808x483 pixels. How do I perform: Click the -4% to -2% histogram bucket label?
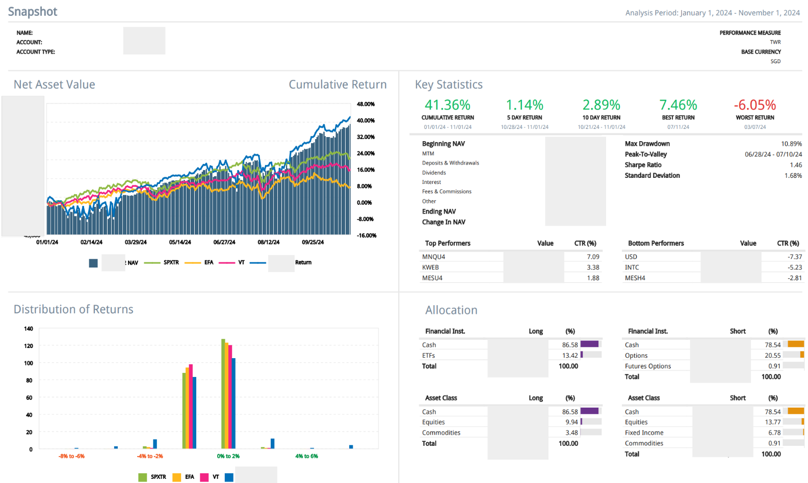pyautogui.click(x=150, y=456)
